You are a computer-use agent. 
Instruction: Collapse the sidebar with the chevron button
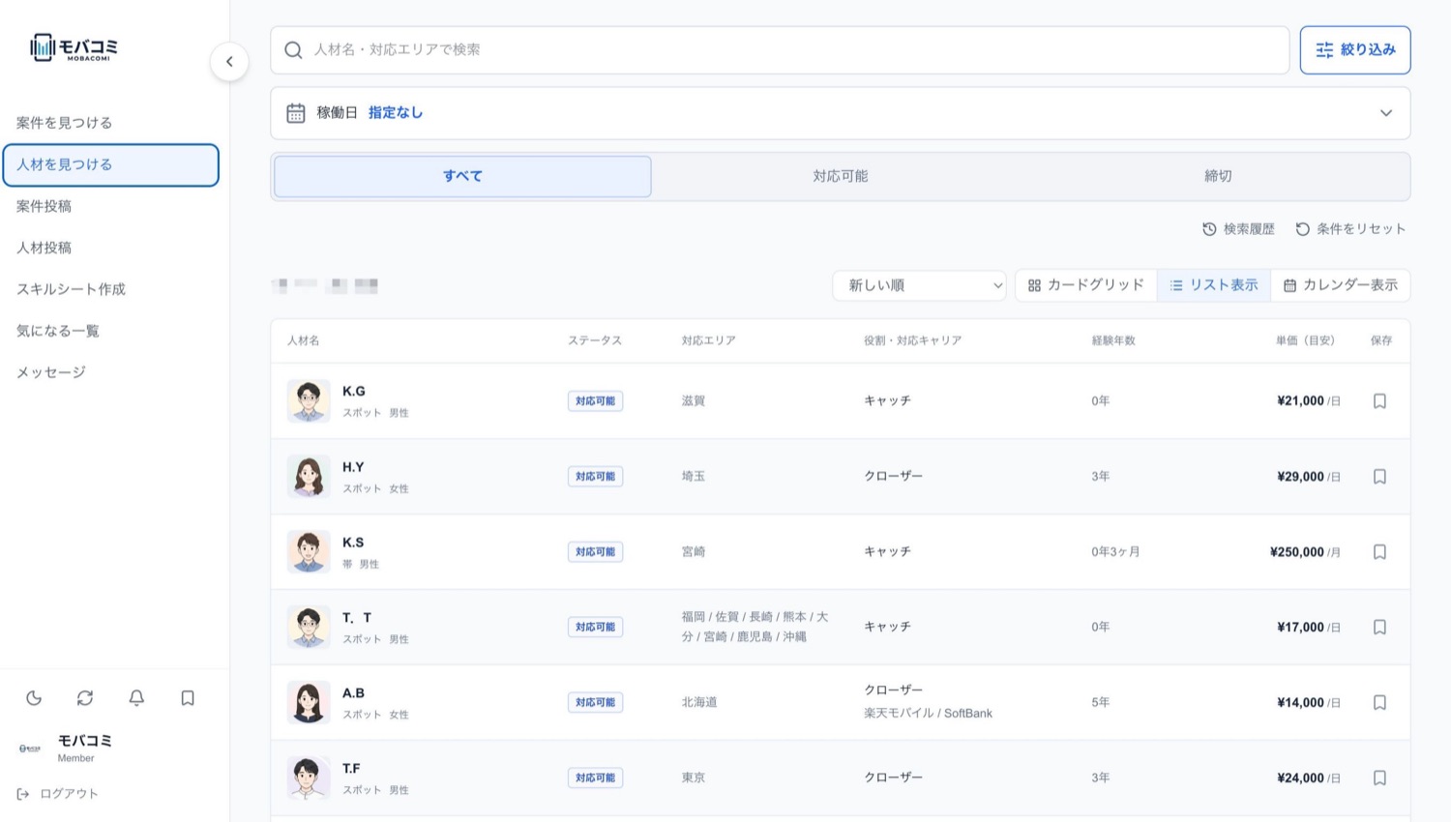(229, 62)
